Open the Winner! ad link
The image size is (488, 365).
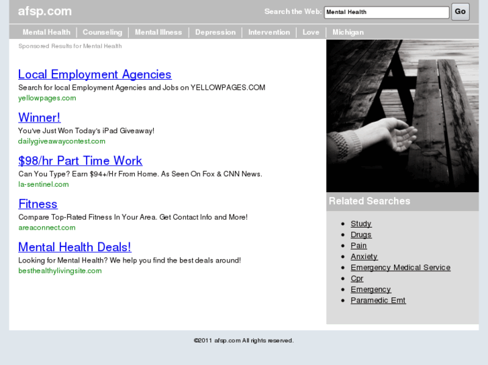[x=39, y=117]
